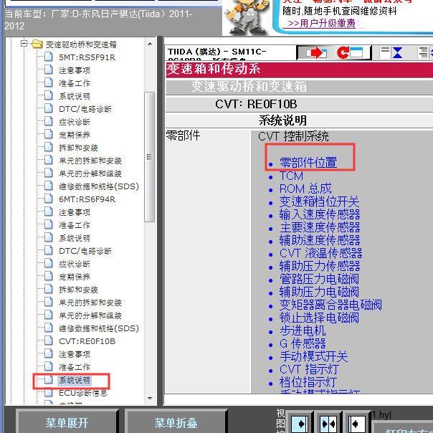Collapse the 变速驱动桥和变速箱 tree node

coord(24,44)
